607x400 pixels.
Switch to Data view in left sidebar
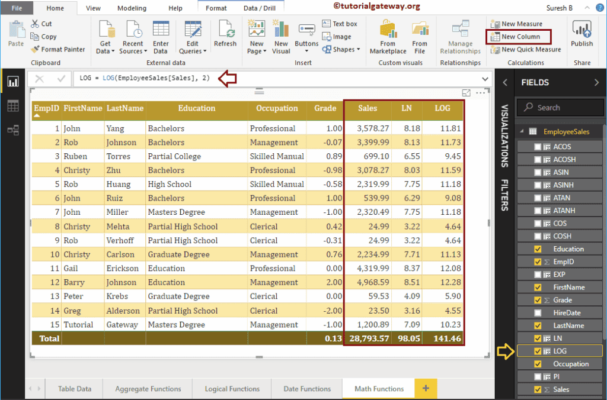pos(12,106)
